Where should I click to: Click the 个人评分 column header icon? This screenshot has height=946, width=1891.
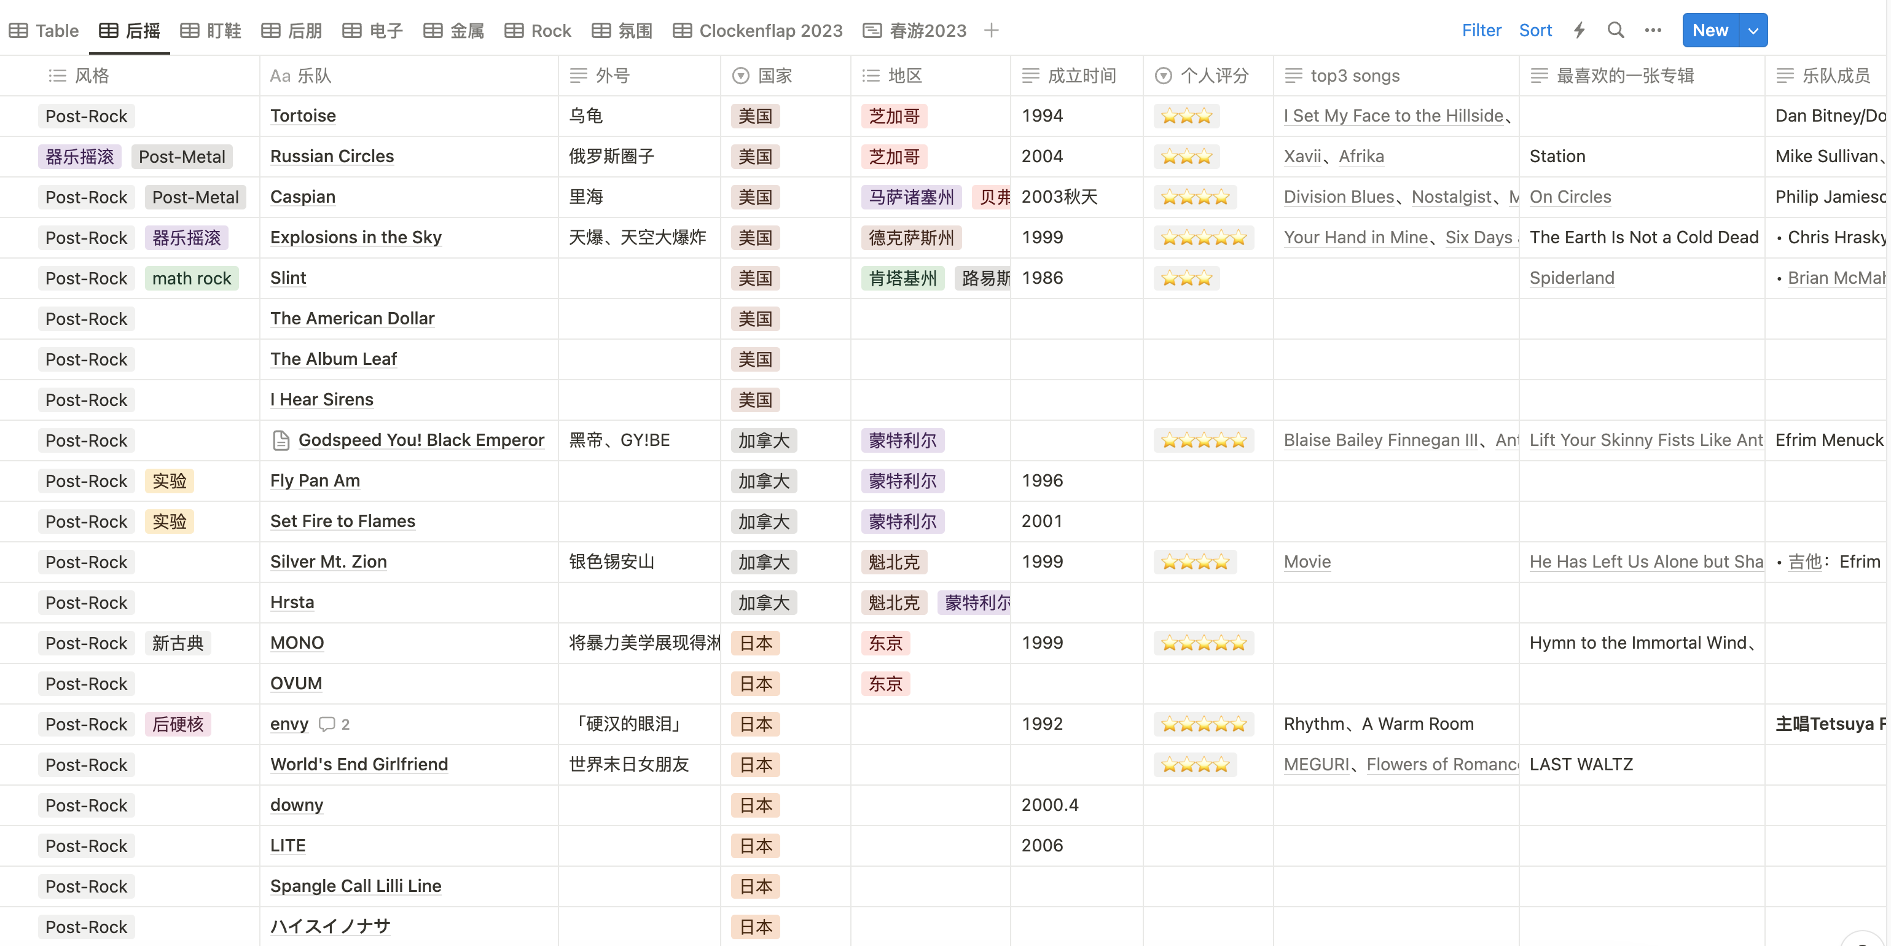[x=1163, y=76]
